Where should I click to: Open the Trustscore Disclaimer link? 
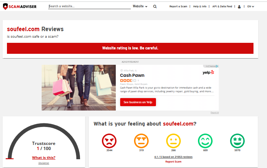tap(44, 163)
